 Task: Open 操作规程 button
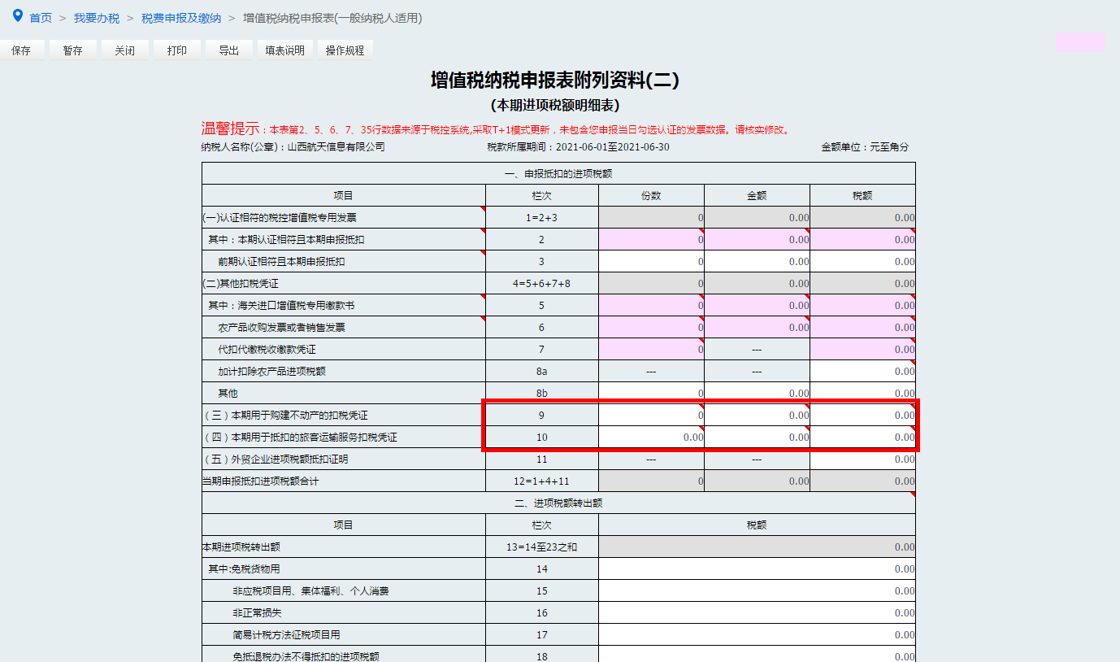tap(345, 50)
